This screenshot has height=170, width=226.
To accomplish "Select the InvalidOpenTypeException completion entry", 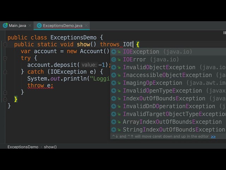I will pos(168,91).
